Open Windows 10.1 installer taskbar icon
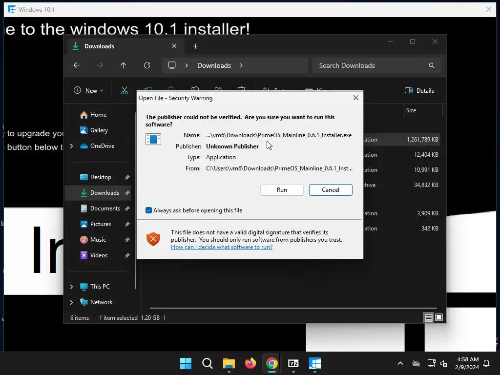This screenshot has width=500, height=375. tap(315, 363)
